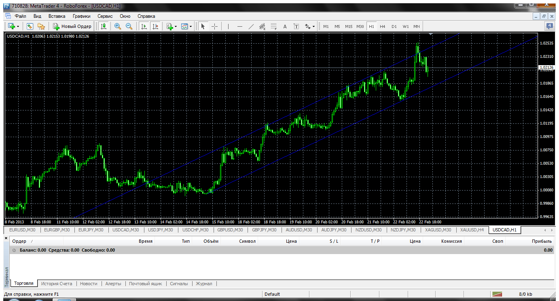Select the H1 timeframe button
Image resolution: width=559 pixels, height=301 pixels.
pyautogui.click(x=371, y=26)
